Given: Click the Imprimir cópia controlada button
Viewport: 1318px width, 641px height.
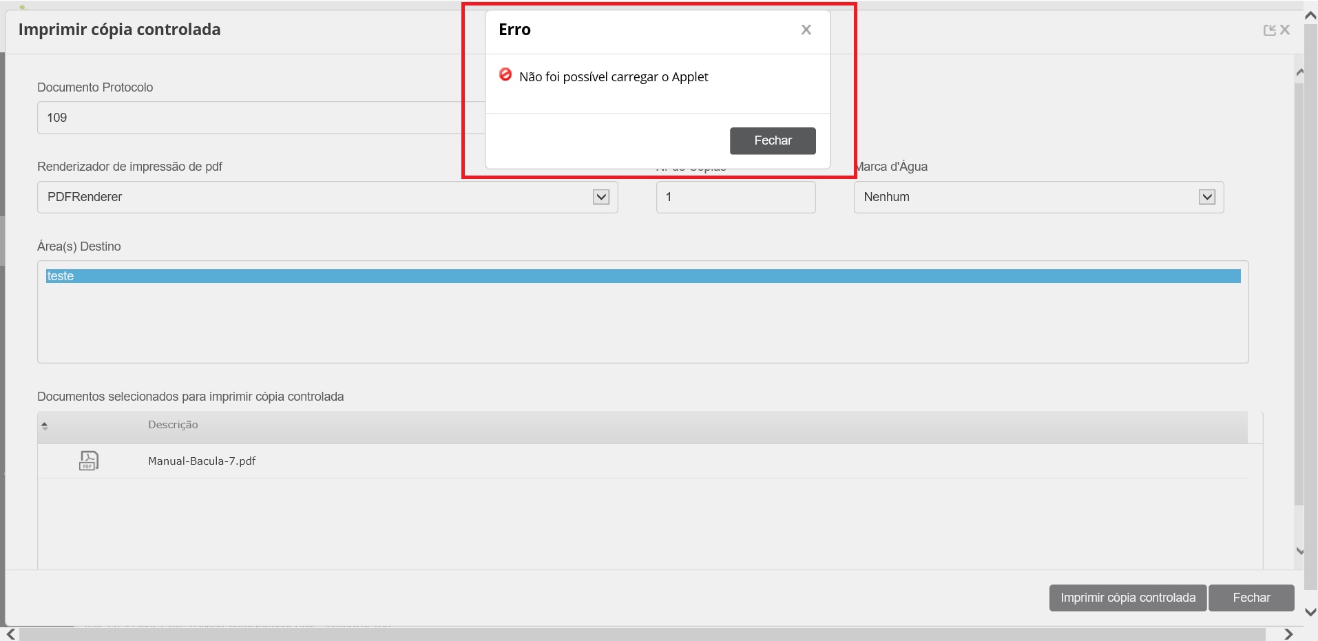Looking at the screenshot, I should tap(1127, 598).
